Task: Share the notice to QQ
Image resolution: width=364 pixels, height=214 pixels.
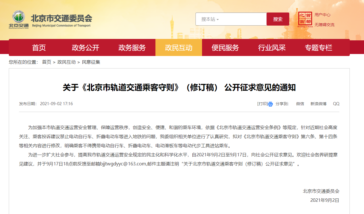Action: [336, 103]
